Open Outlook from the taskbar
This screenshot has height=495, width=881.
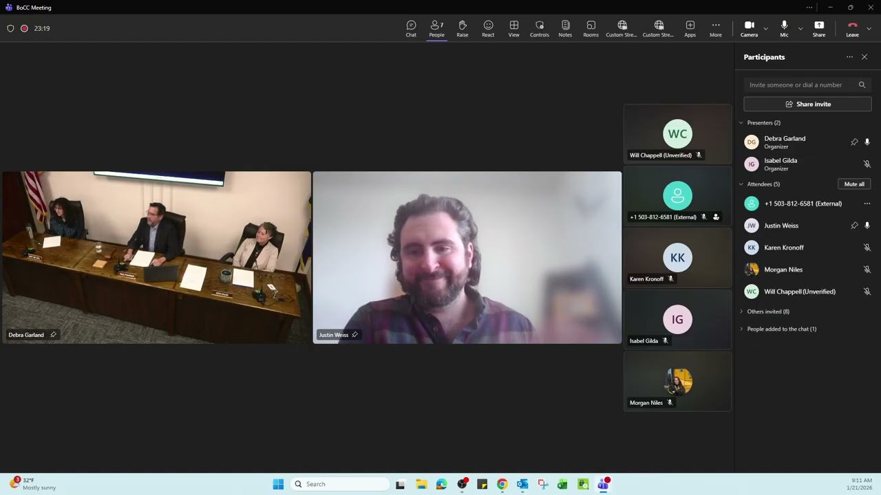pos(522,484)
